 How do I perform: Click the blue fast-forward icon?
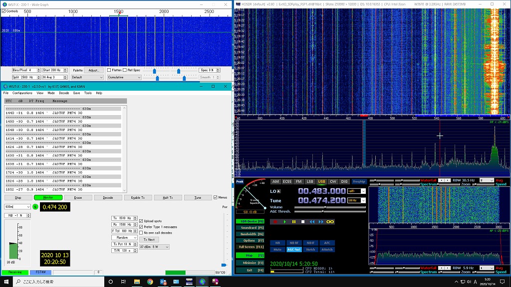pyautogui.click(x=320, y=221)
